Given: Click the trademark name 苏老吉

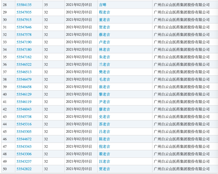Looking at the screenshot, I should click(104, 124).
